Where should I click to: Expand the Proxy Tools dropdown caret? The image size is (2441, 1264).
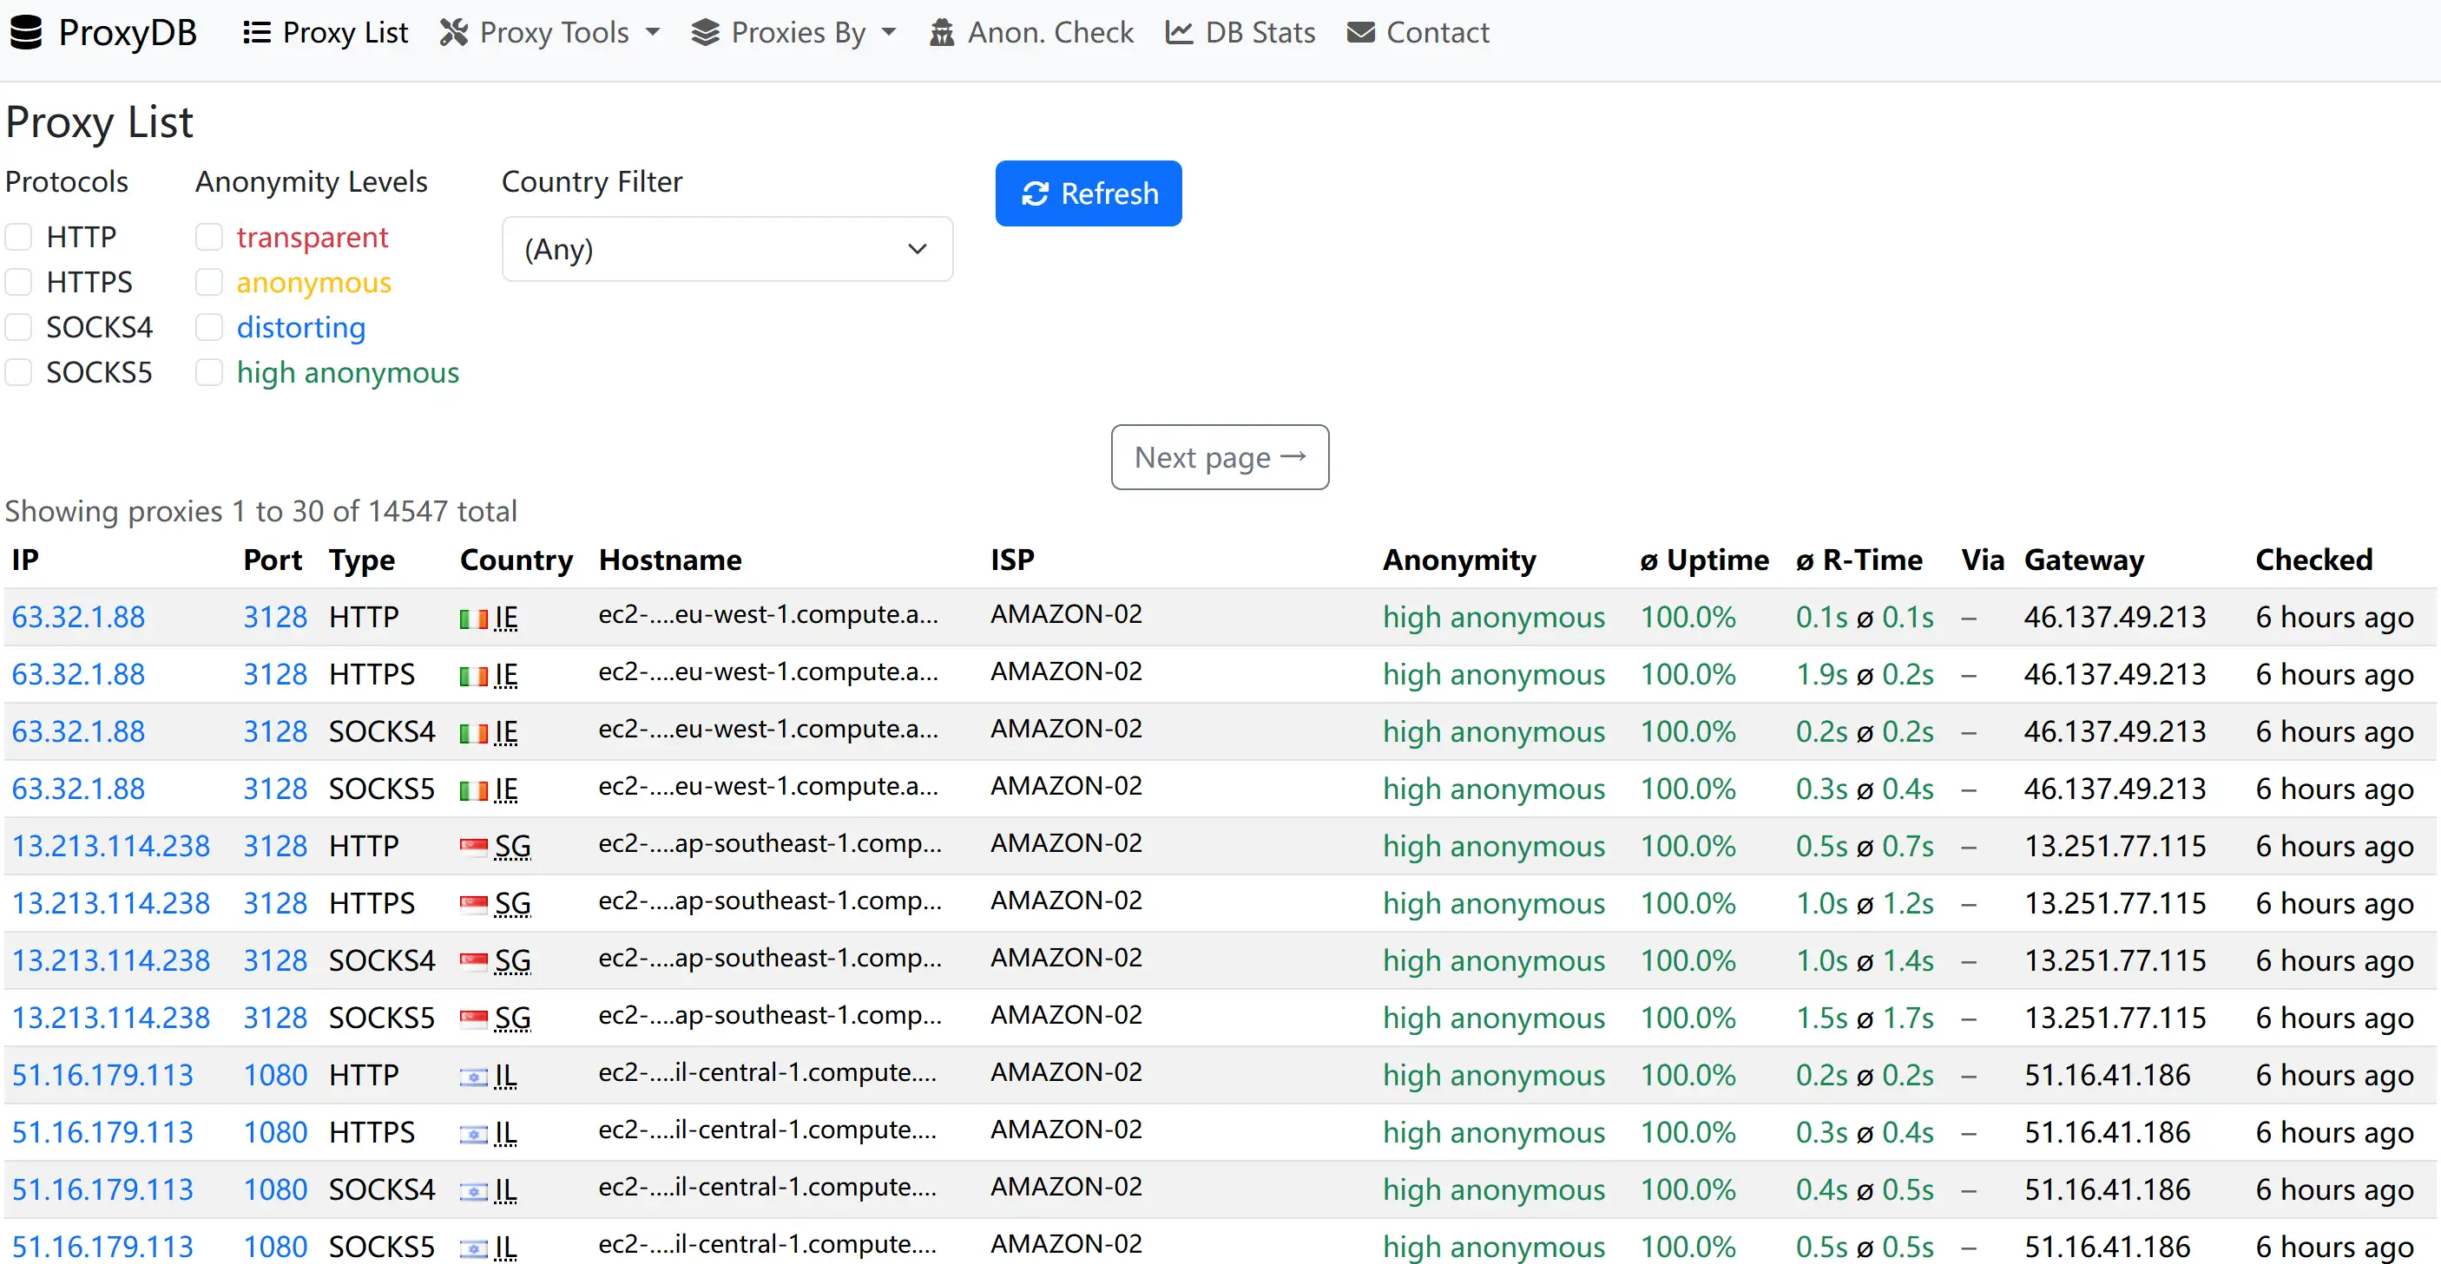[x=653, y=33]
